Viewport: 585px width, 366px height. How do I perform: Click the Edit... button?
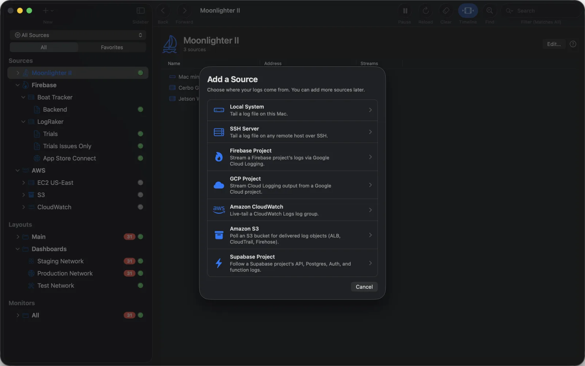(554, 44)
